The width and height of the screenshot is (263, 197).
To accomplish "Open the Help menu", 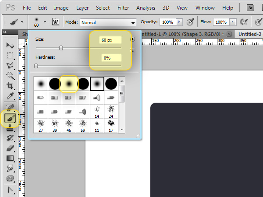I will (227, 8).
